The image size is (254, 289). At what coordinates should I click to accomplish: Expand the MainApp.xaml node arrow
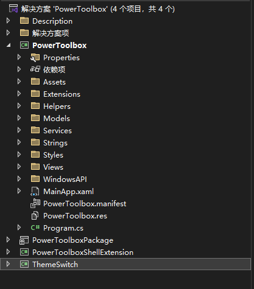click(x=19, y=191)
